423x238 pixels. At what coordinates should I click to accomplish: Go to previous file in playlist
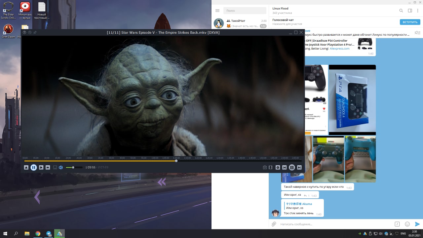284,168
